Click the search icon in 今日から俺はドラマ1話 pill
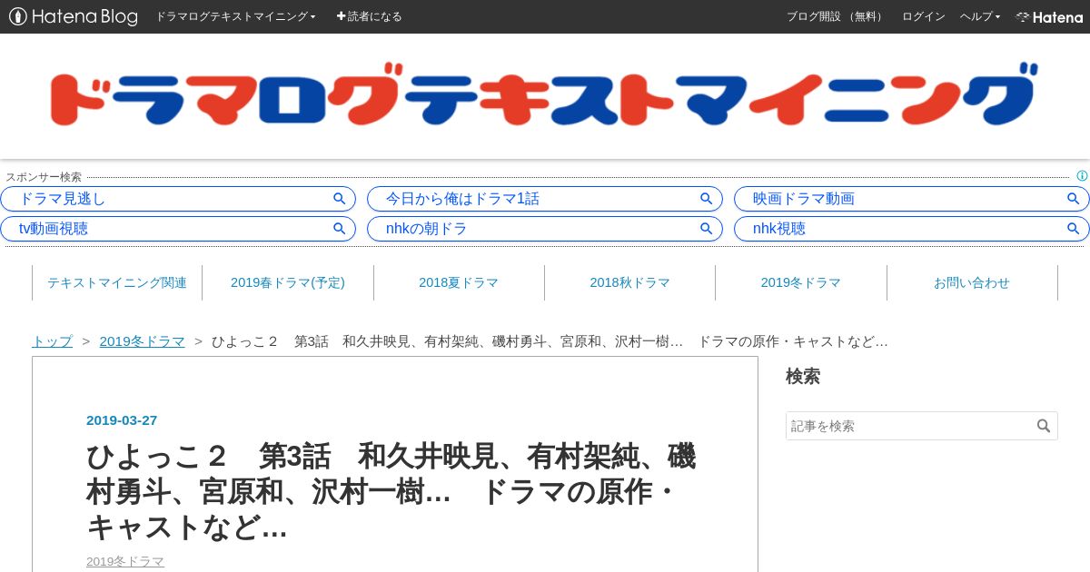 (707, 199)
